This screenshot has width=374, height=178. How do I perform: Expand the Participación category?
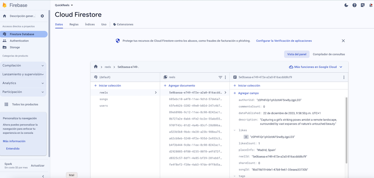tap(23, 92)
